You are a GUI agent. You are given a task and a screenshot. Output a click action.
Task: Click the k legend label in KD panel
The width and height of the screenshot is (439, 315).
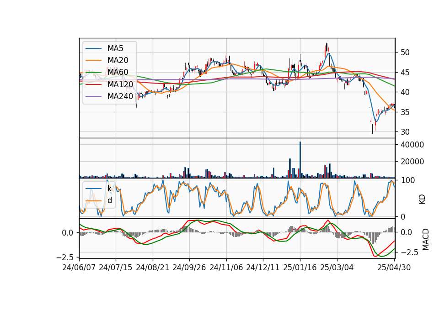click(x=110, y=189)
